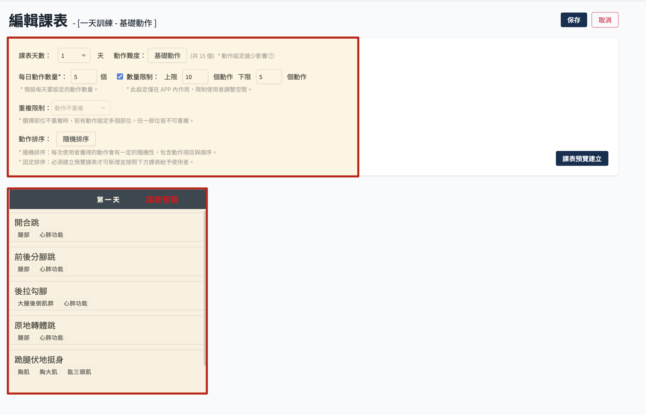
Task: Toggle 隨機排序 for 動作排序
Action: coord(76,139)
